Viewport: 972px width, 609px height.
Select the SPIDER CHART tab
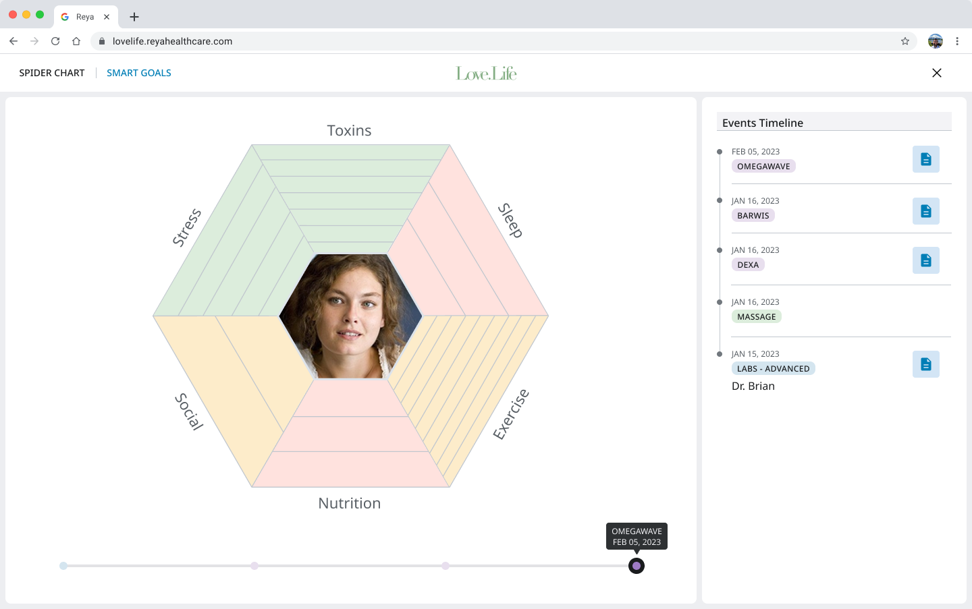52,73
